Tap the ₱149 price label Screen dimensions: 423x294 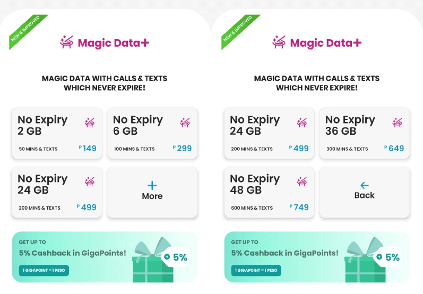coord(88,149)
